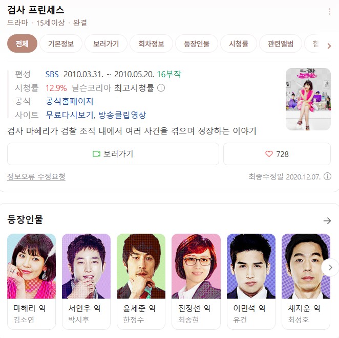Click the heart like icon showing 728
Viewport: 339px width, 338px height.
point(269,154)
